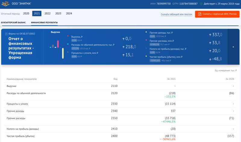Collapse the financial results summary panel
Viewport: 241px width, 142px height.
233,47
